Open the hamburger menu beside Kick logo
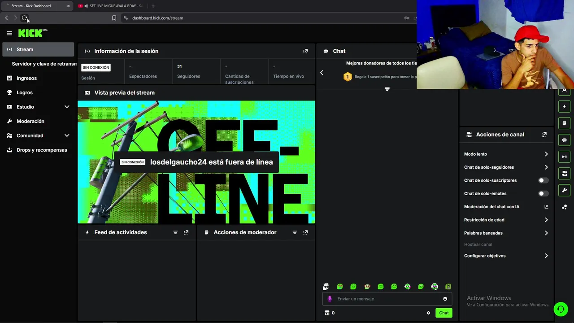 point(9,33)
